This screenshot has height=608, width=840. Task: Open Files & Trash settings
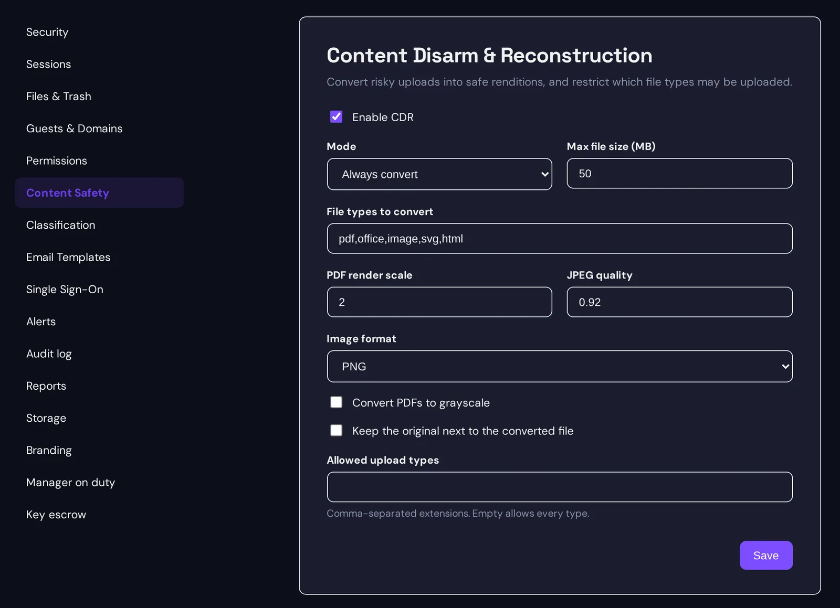click(99, 96)
